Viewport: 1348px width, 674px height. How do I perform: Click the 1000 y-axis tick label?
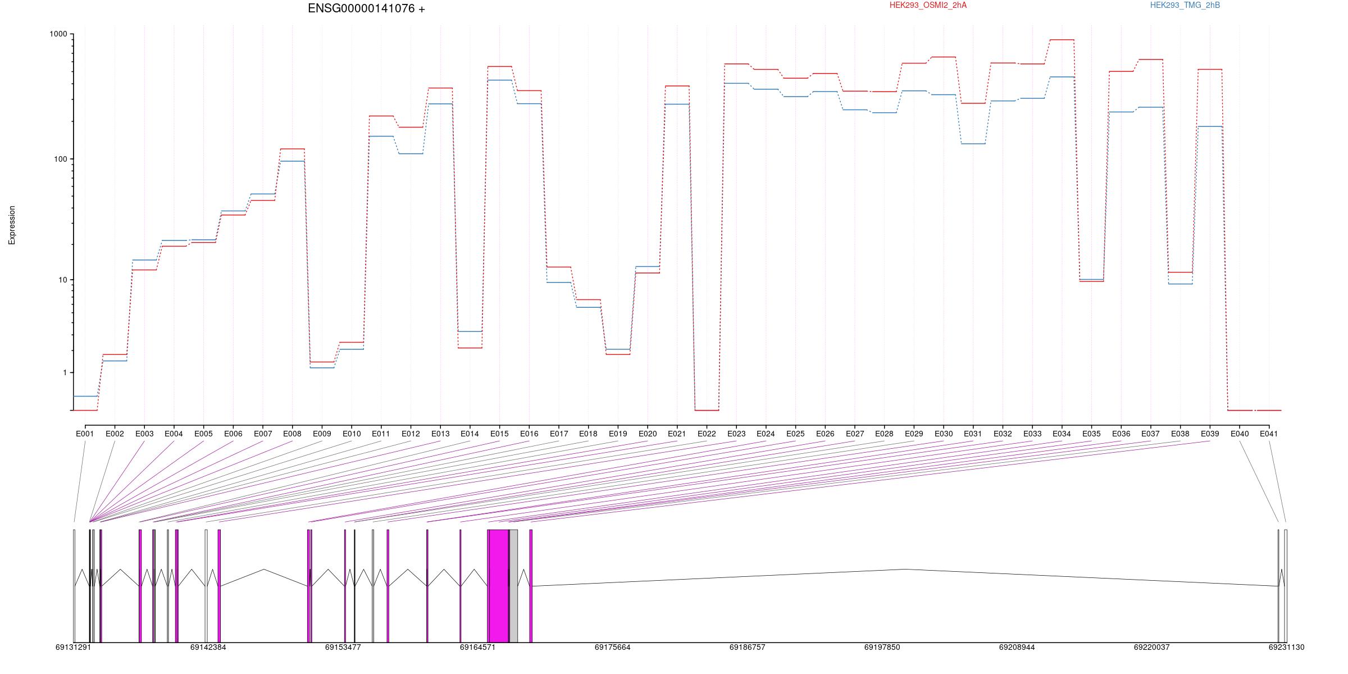point(58,34)
